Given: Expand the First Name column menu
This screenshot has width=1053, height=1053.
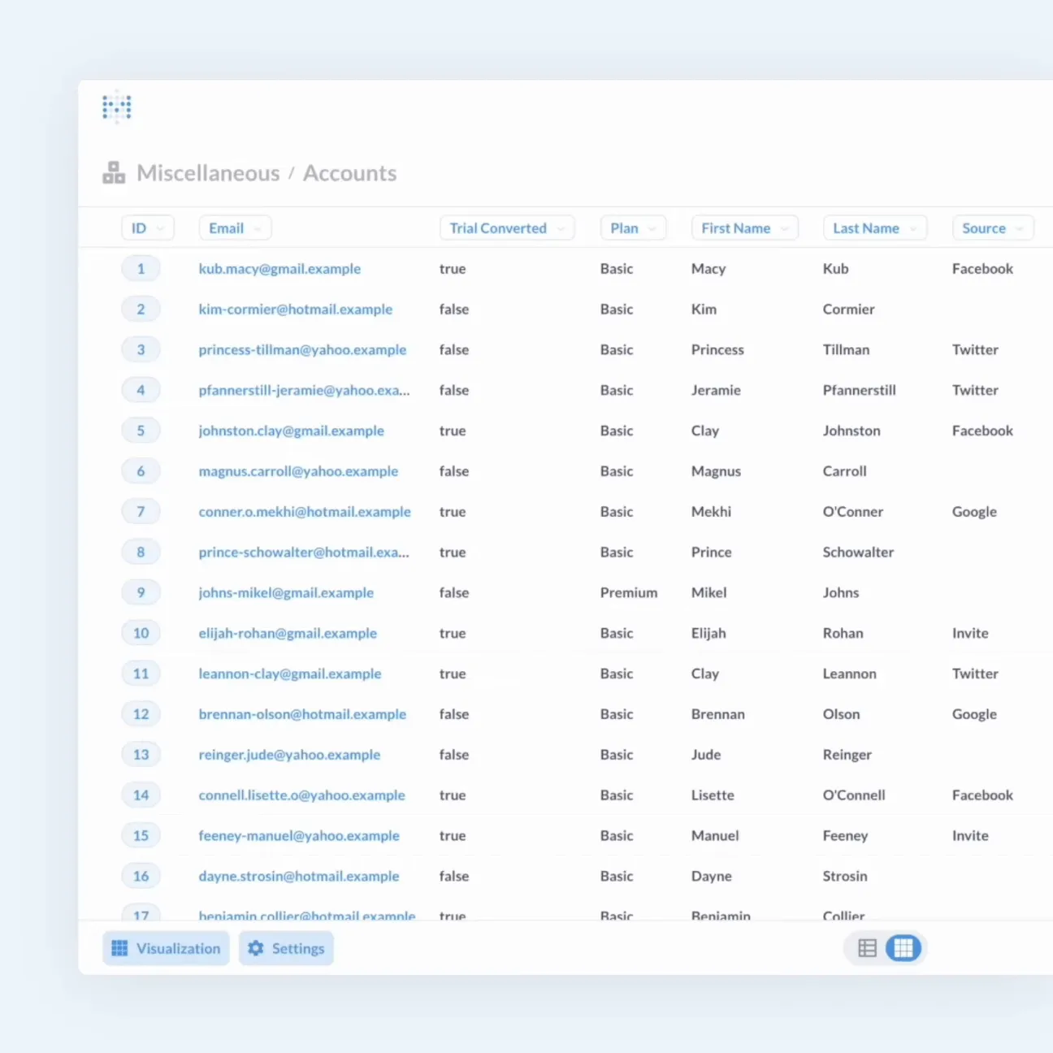Looking at the screenshot, I should pos(744,228).
